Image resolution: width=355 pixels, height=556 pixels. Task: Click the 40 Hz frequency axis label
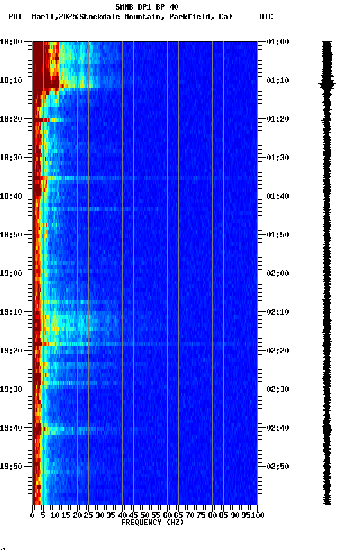(x=122, y=515)
